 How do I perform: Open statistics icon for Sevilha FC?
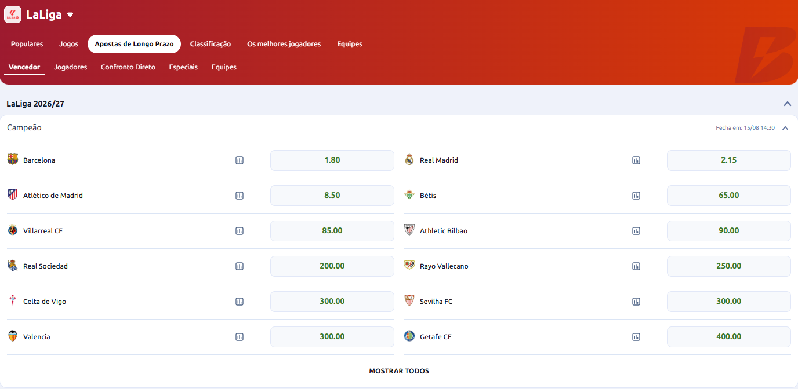636,302
